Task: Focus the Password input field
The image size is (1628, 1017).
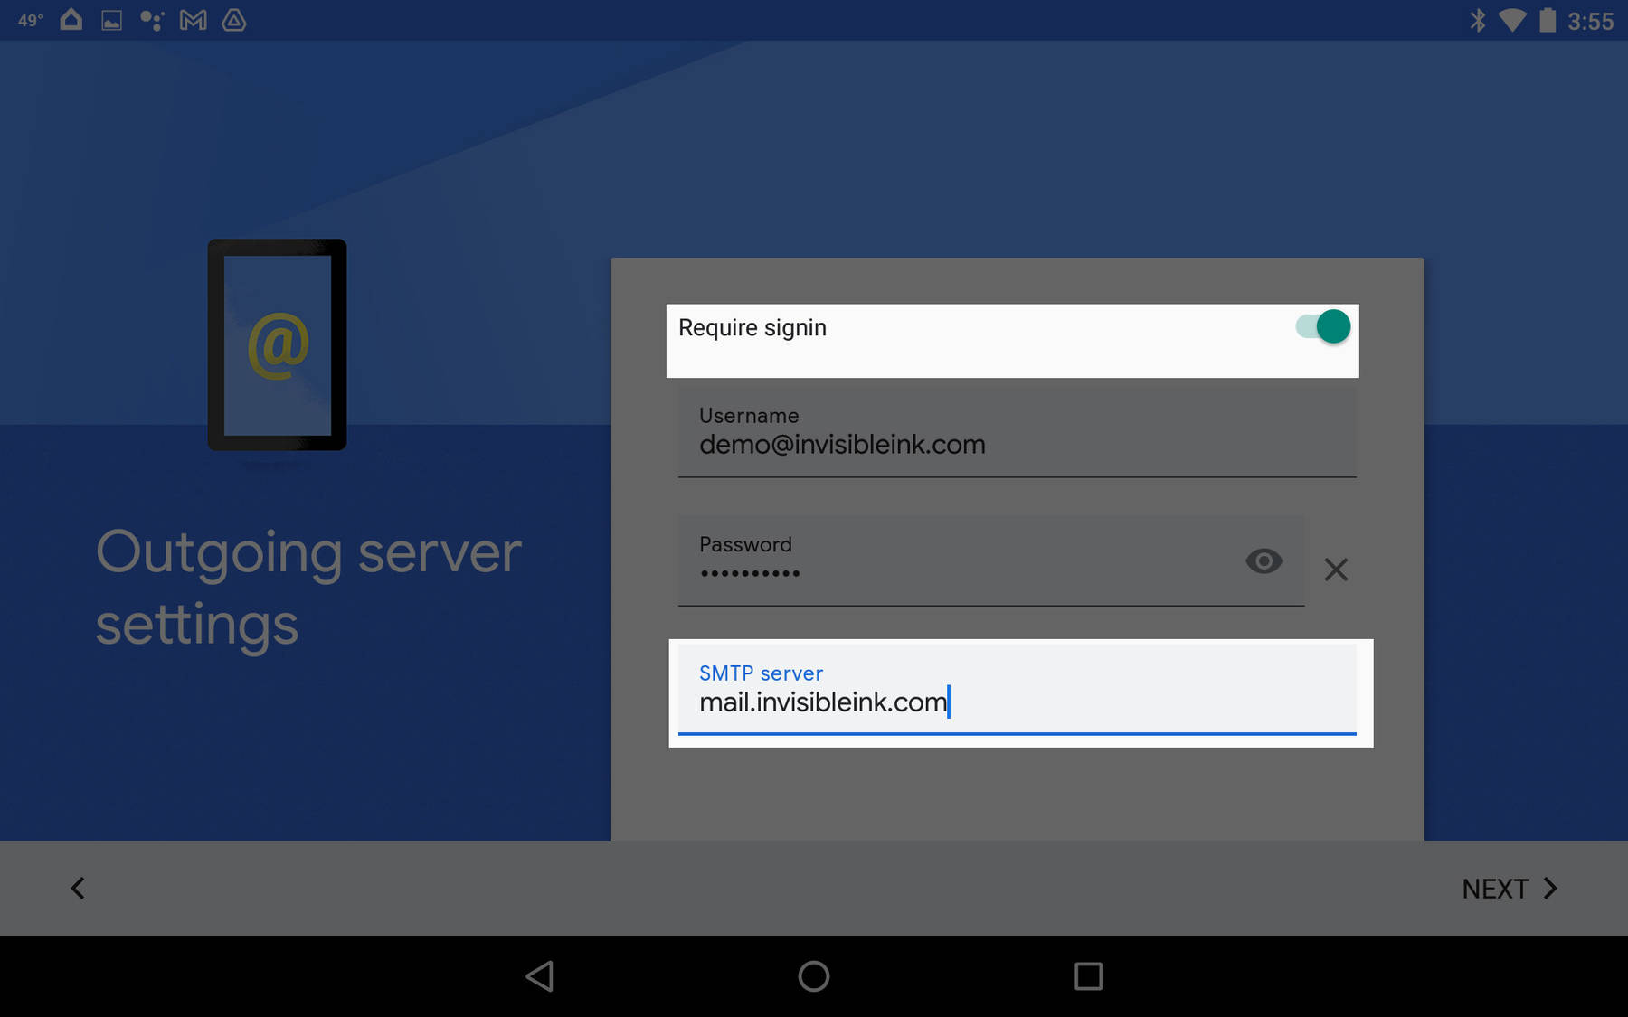Action: coord(991,560)
